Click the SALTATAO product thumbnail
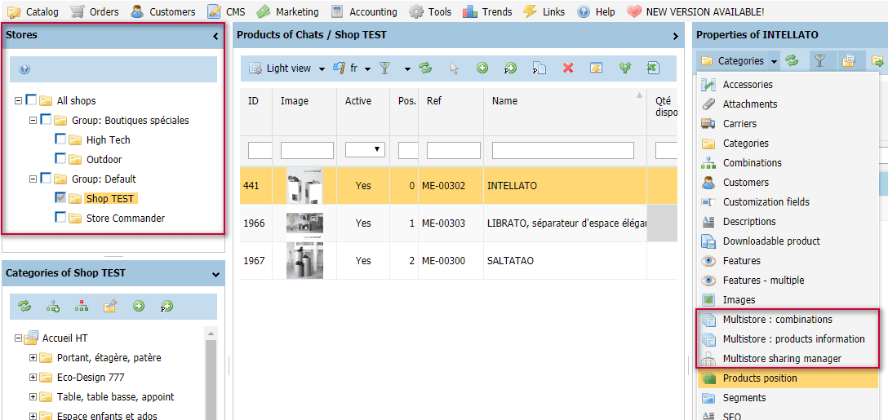The height and width of the screenshot is (420, 888). click(304, 261)
